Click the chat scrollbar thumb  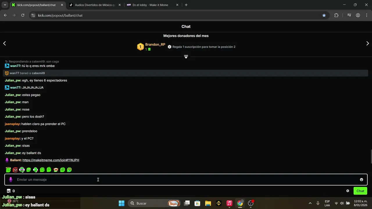pos(371,157)
